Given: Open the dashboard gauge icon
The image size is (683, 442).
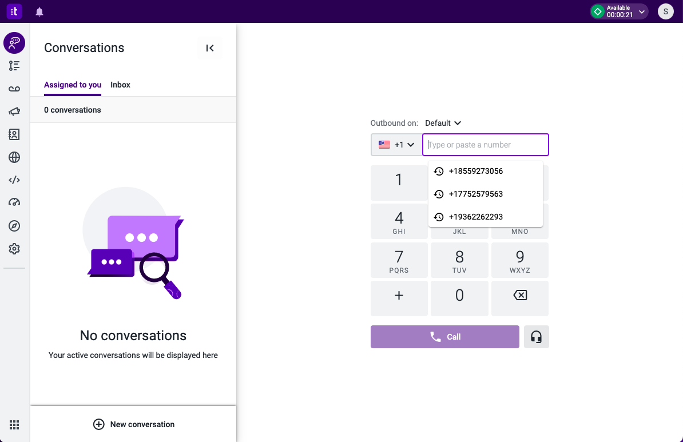Looking at the screenshot, I should point(14,202).
